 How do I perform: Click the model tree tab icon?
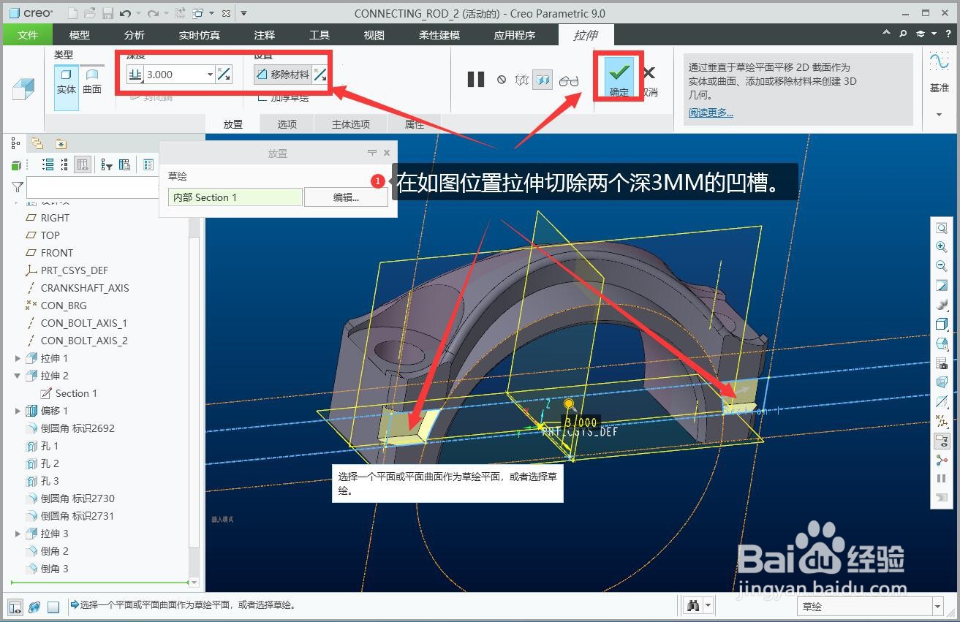click(x=15, y=143)
